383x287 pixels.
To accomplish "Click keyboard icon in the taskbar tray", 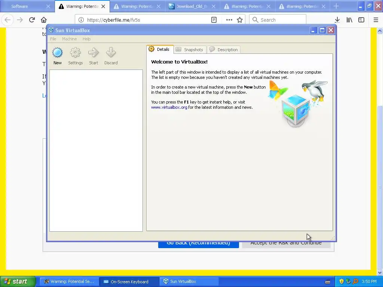I will [x=328, y=282].
